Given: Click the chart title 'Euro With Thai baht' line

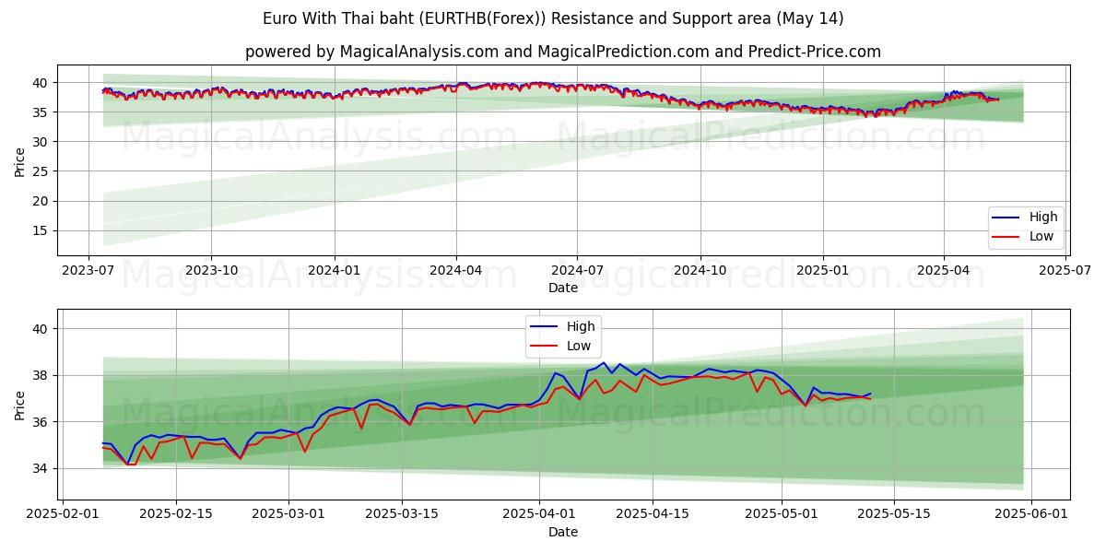Looking at the screenshot, I should (553, 18).
